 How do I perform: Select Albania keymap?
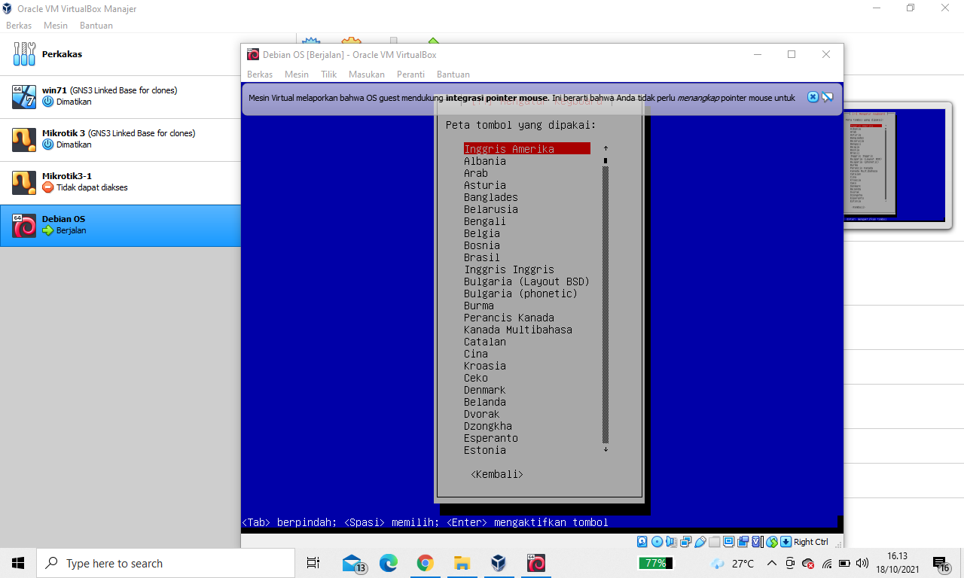[485, 161]
